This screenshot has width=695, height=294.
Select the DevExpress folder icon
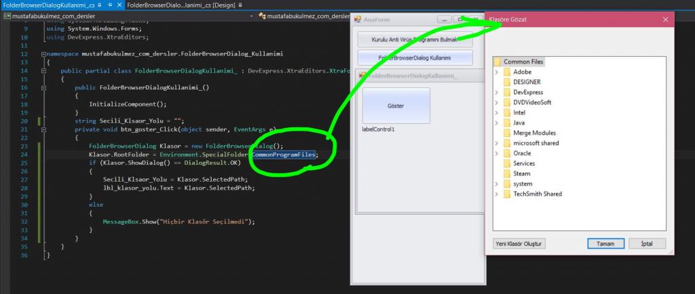click(x=507, y=92)
